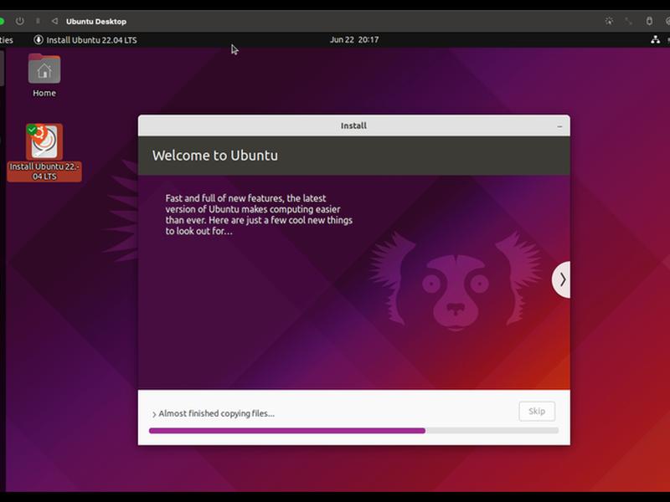
Task: Pause the VM using the pause icon
Action: [38, 21]
